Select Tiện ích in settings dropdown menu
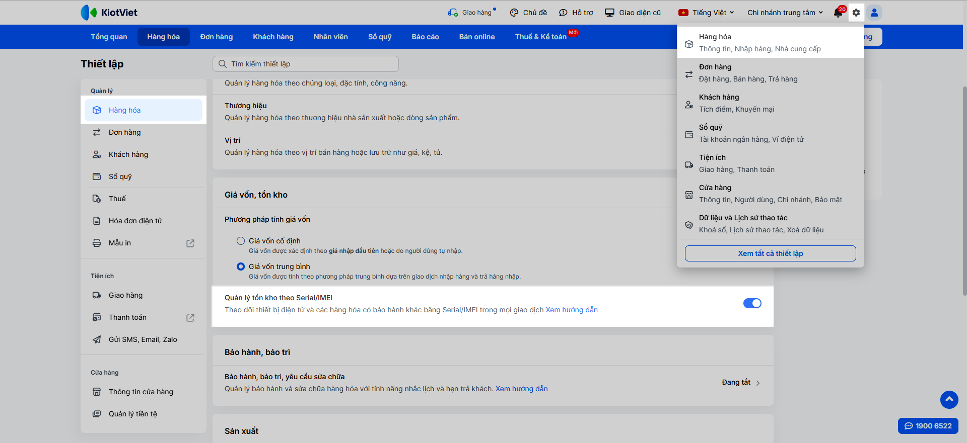The image size is (967, 443). 771,163
